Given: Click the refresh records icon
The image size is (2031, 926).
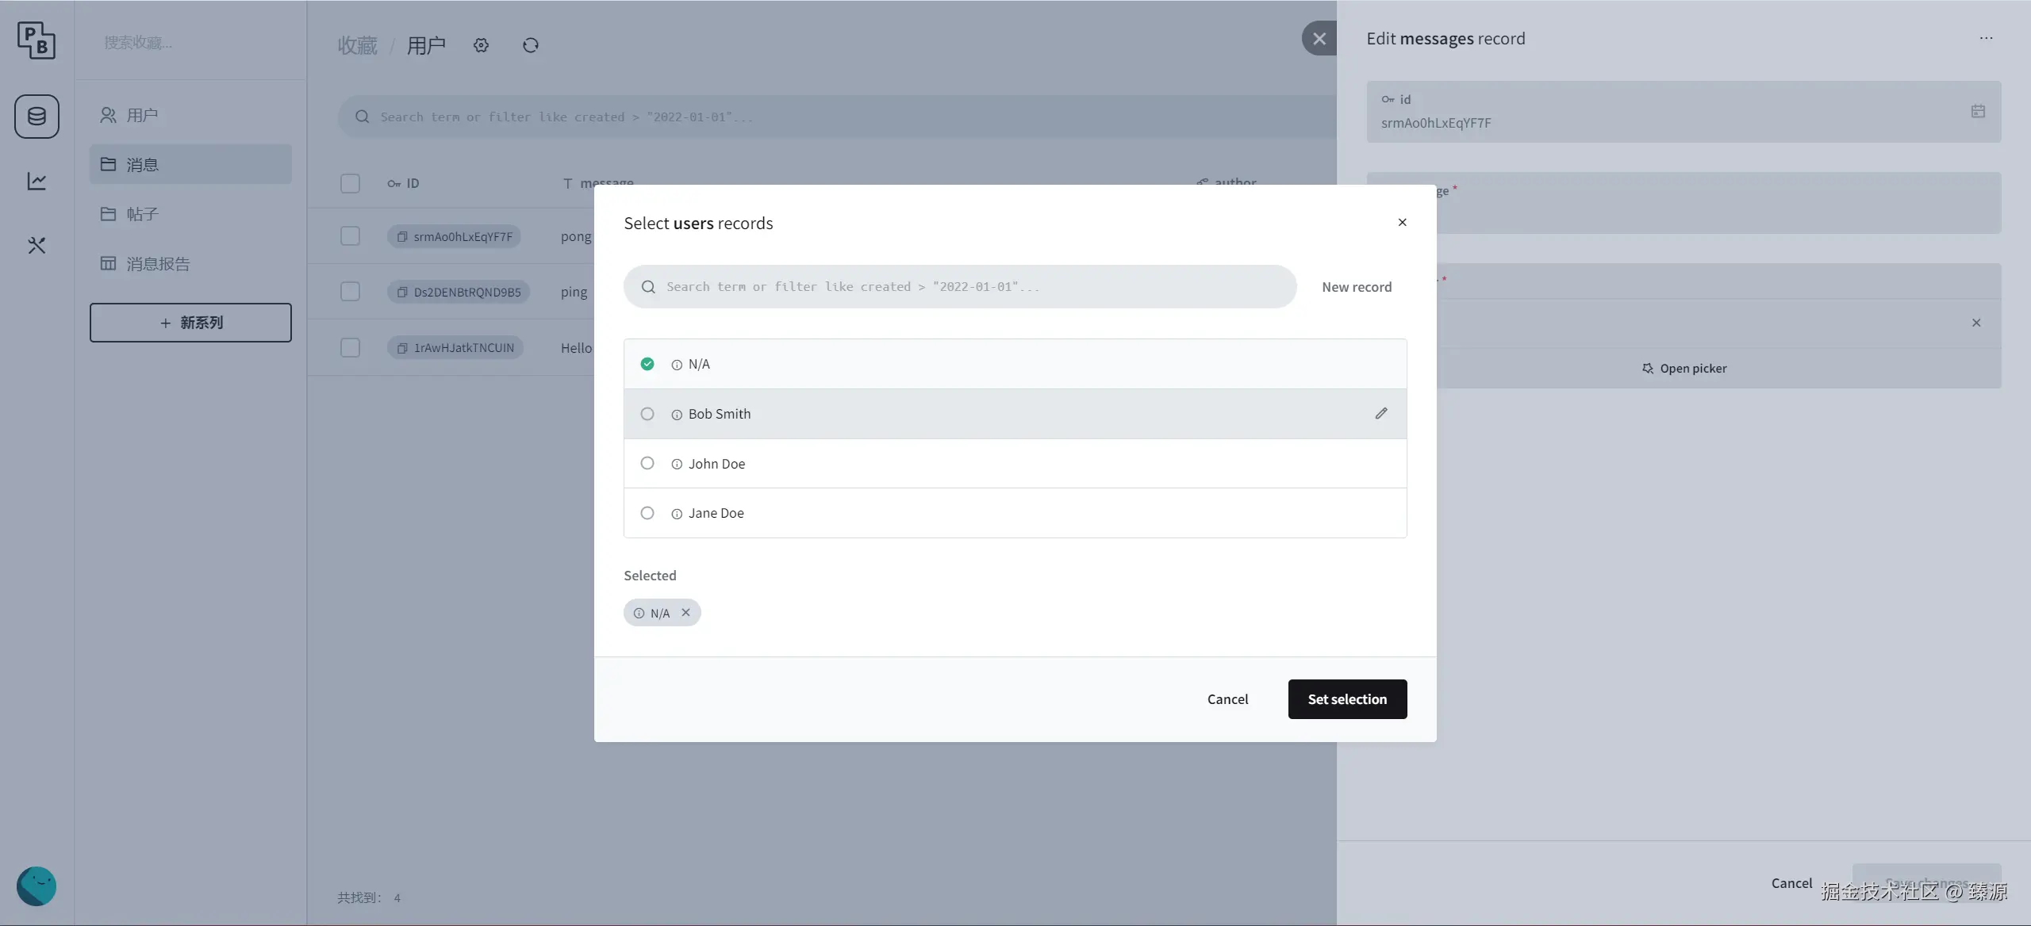Looking at the screenshot, I should [x=531, y=45].
